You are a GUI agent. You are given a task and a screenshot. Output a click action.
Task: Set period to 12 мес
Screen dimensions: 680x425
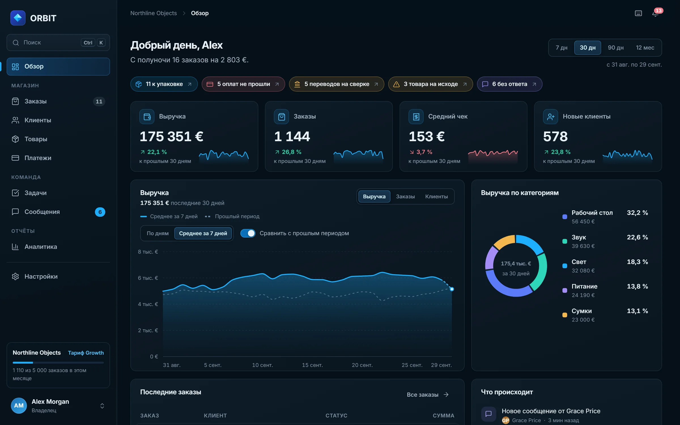pos(645,48)
